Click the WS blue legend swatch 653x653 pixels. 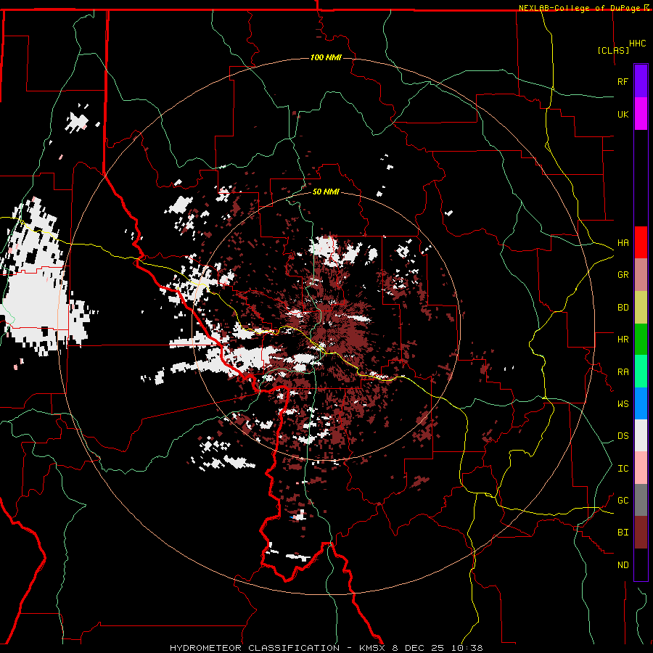tap(641, 403)
